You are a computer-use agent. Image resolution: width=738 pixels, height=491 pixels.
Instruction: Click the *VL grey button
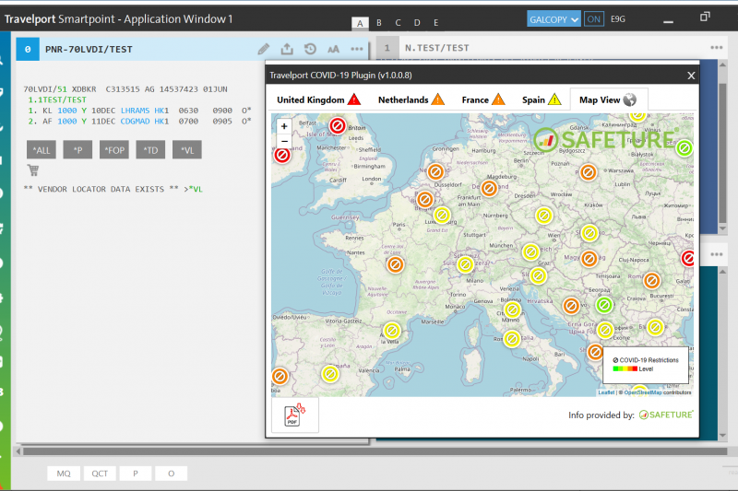pyautogui.click(x=187, y=150)
